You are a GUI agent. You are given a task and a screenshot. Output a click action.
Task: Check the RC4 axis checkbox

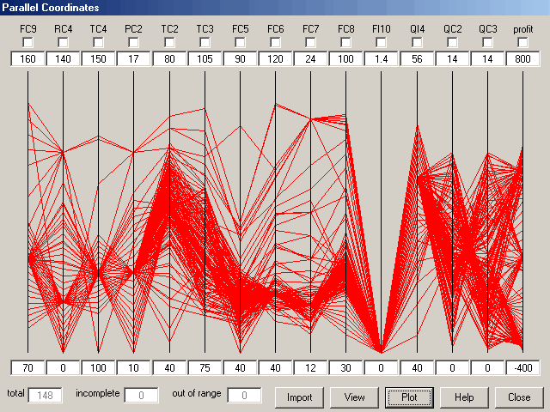click(64, 42)
